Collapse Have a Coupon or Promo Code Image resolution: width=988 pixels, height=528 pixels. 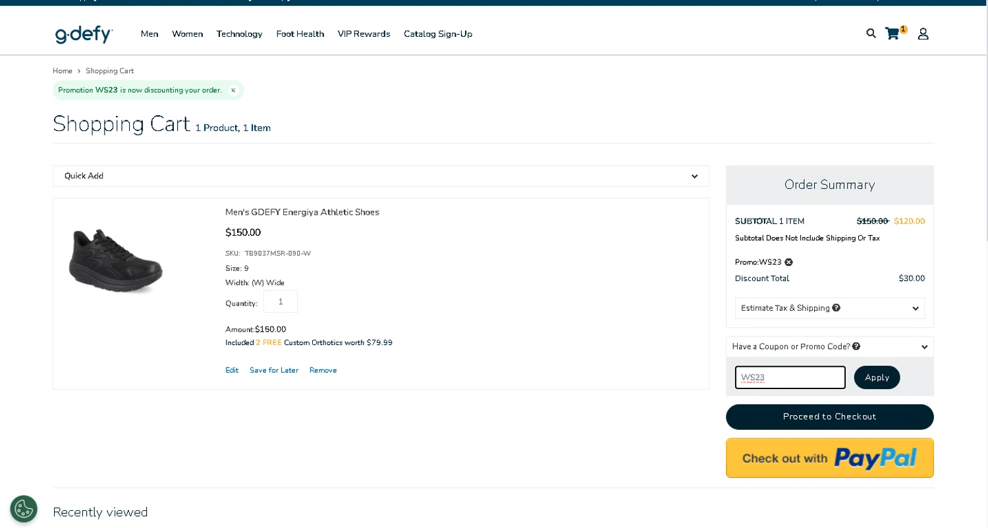point(829,347)
